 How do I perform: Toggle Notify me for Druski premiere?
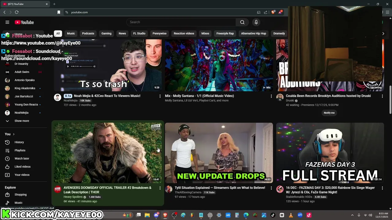point(329,113)
